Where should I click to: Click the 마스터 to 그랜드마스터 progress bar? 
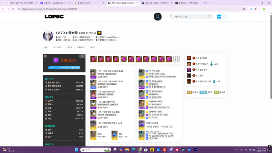click(x=64, y=68)
